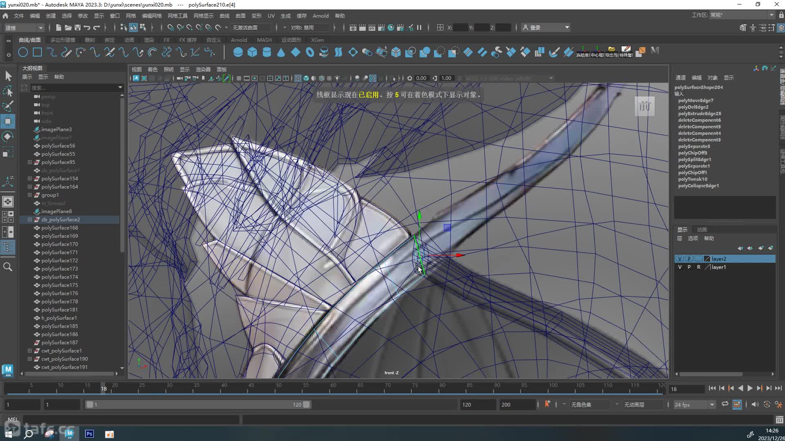Open the 24 fps frame rate dropdown
The height and width of the screenshot is (441, 785).
point(694,405)
